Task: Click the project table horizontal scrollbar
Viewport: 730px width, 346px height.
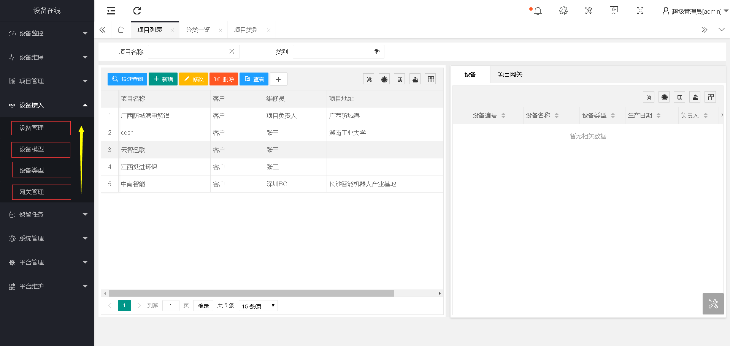Action: click(252, 293)
